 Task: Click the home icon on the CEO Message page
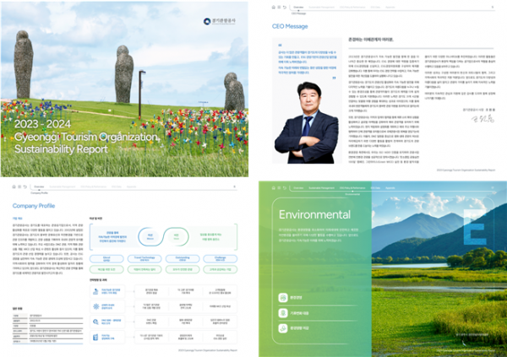[274, 7]
